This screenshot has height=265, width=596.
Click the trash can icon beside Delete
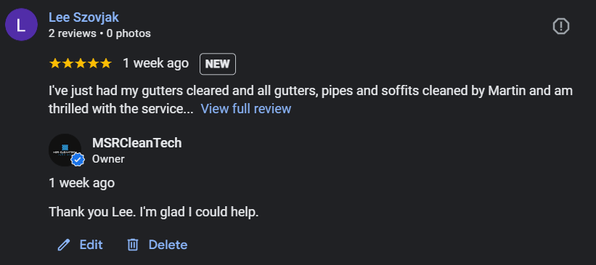pyautogui.click(x=132, y=245)
